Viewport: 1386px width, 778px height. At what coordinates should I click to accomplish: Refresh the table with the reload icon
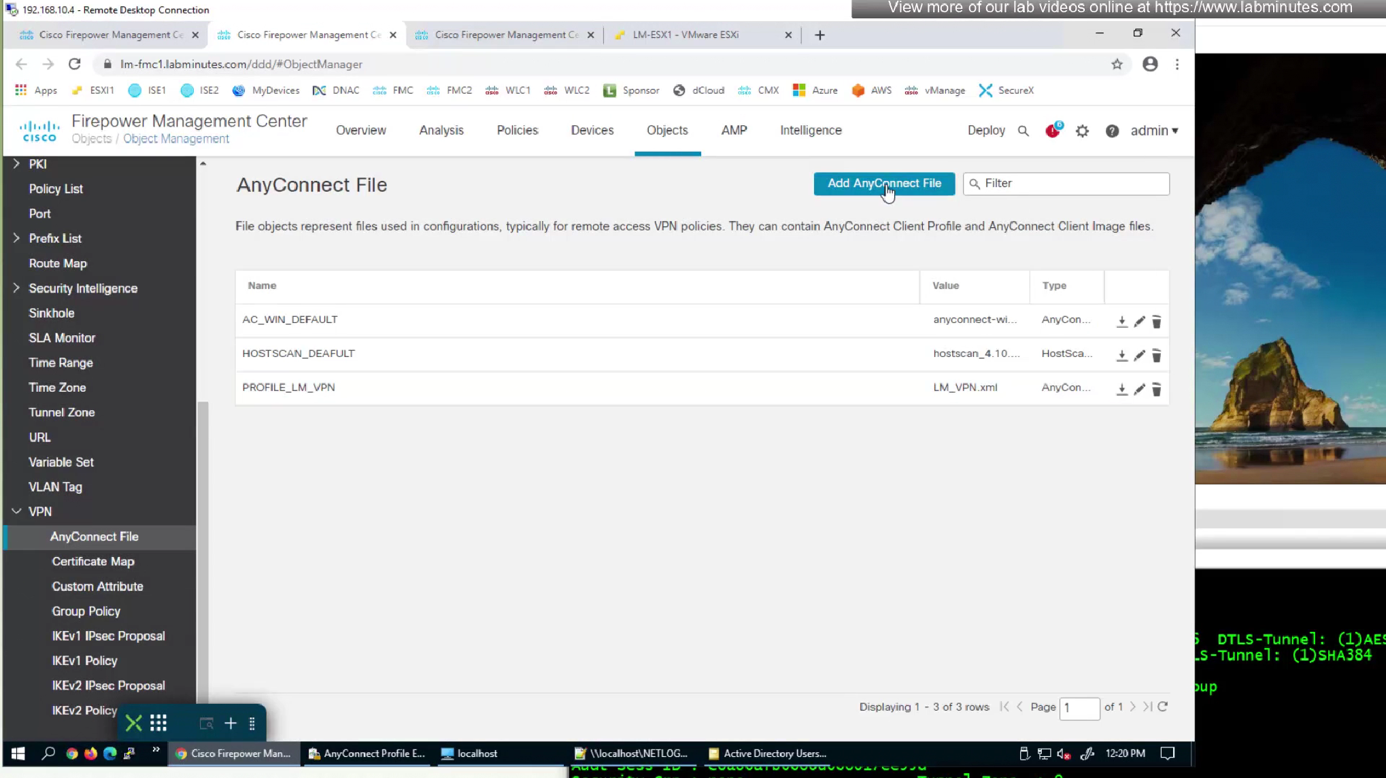point(1163,707)
